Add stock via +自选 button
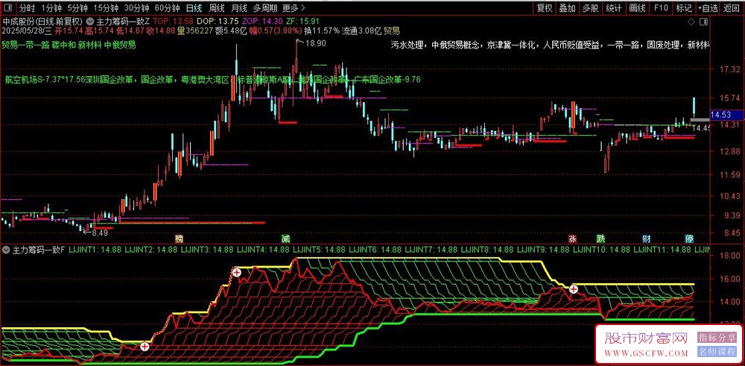The height and width of the screenshot is (366, 745). (x=708, y=8)
